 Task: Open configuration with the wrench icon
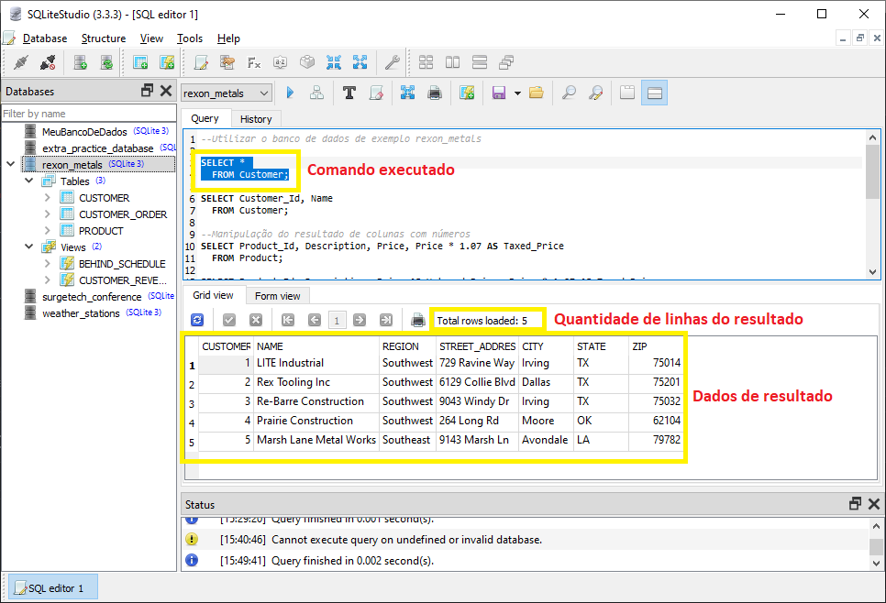pos(393,62)
